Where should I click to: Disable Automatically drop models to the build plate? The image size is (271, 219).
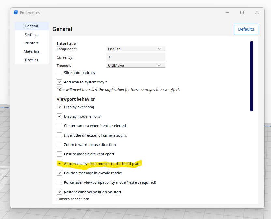tap(60, 163)
